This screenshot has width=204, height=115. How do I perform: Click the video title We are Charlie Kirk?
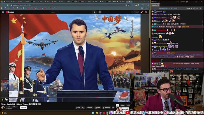click(21, 104)
